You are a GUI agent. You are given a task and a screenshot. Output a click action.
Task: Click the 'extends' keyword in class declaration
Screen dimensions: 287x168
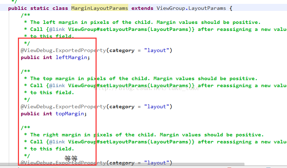point(142,8)
